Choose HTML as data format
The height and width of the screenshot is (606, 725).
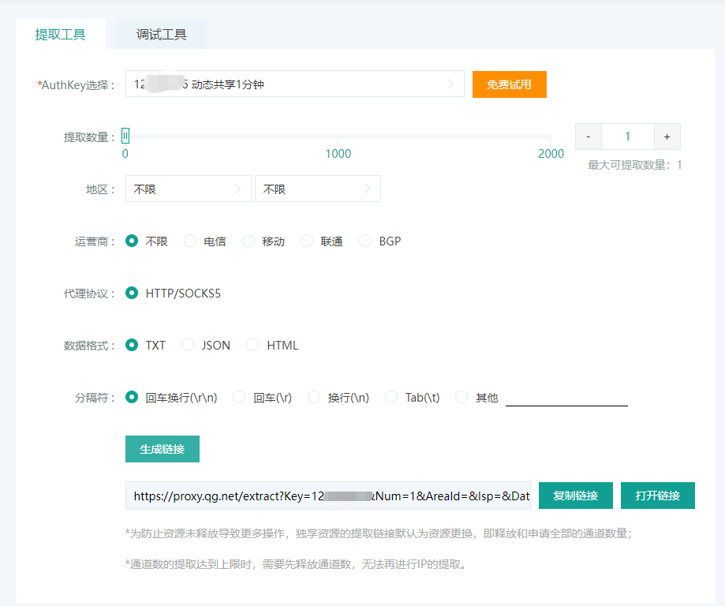[252, 346]
